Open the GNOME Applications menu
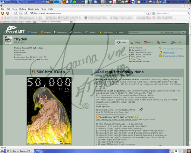Viewport: 191px width, 153px height. (9, 2)
